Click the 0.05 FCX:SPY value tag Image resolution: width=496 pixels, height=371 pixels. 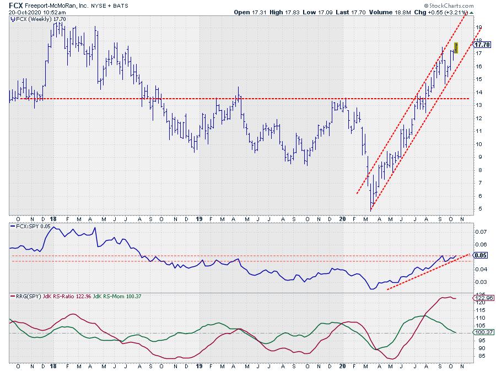click(x=479, y=256)
